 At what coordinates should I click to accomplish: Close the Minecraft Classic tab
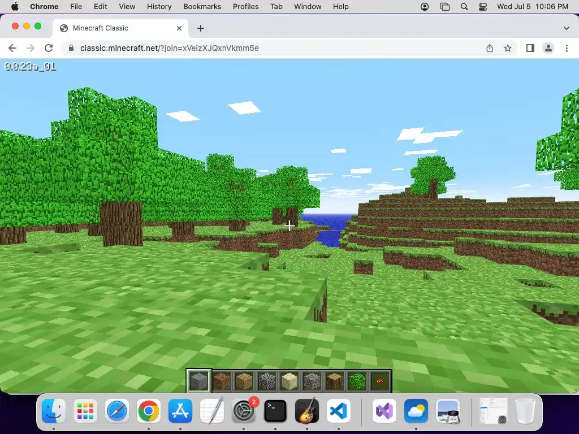pos(179,28)
